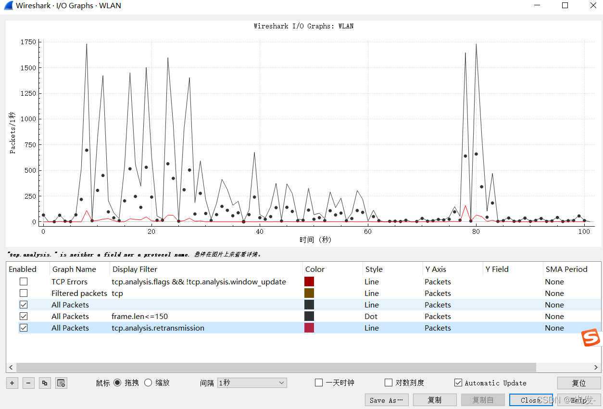This screenshot has height=409, width=603.
Task: Select the Filtered packets graph name cell
Action: 79,293
